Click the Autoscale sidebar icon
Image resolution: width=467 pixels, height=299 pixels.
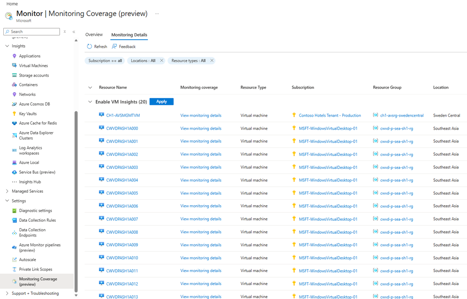[14, 259]
